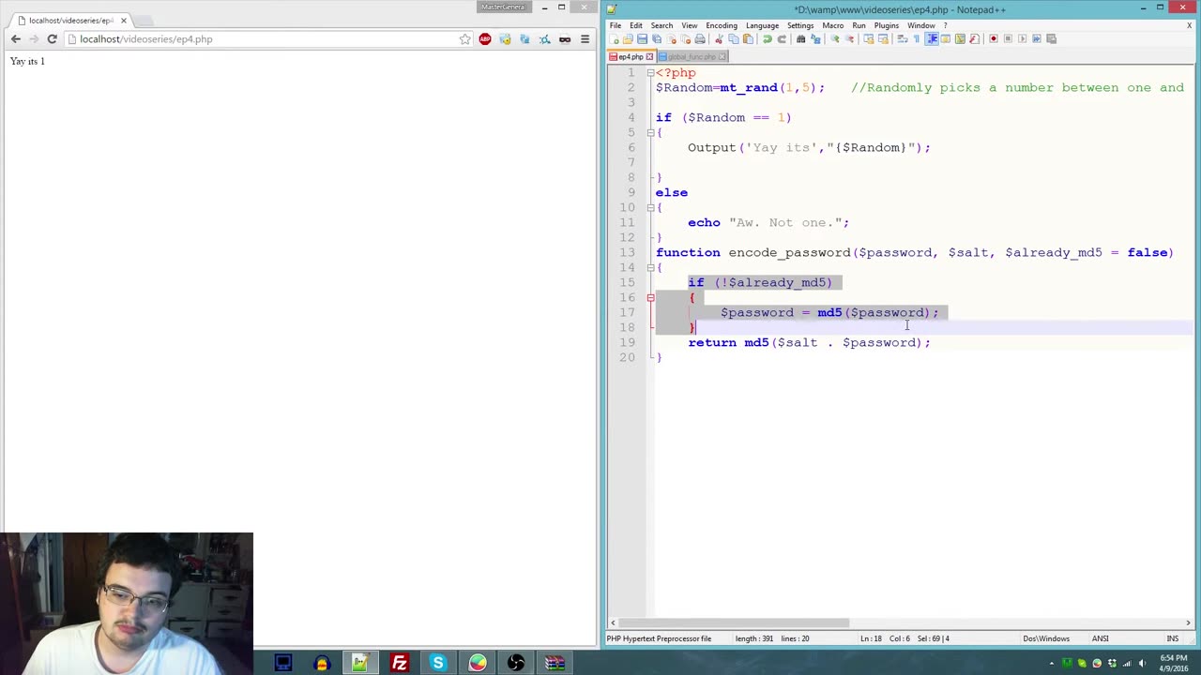Click the Chrome back arrow

[x=16, y=39]
